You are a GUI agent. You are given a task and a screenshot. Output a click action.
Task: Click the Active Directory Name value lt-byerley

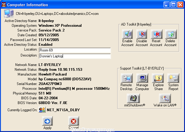46,21
